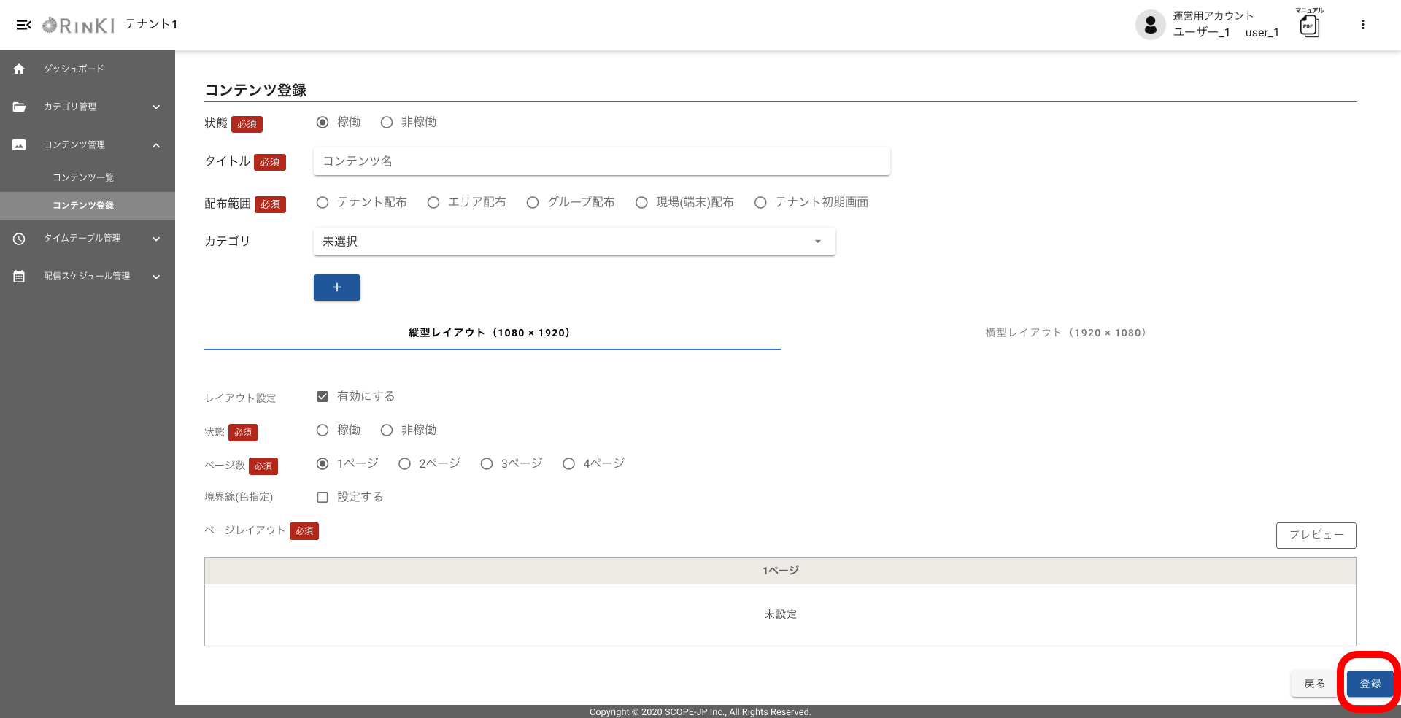This screenshot has height=718, width=1401.
Task: Collapse the sidebar using hamburger menu icon
Action: tap(23, 25)
